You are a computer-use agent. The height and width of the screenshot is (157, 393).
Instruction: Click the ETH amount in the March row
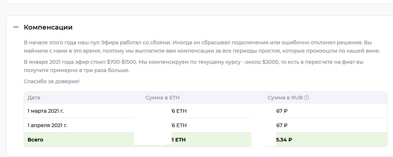coord(179,111)
